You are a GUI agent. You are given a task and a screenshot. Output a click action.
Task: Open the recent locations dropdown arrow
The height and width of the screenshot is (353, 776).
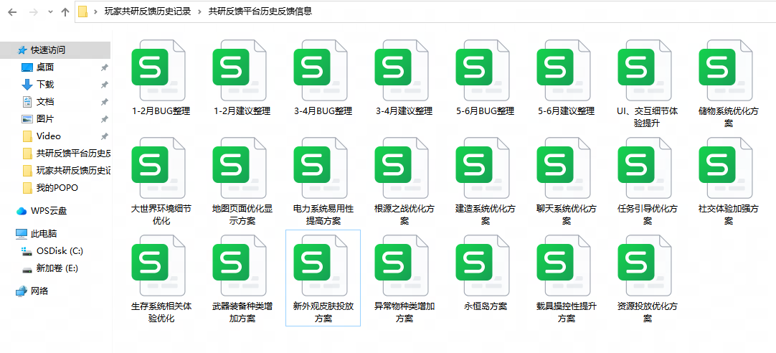(50, 12)
